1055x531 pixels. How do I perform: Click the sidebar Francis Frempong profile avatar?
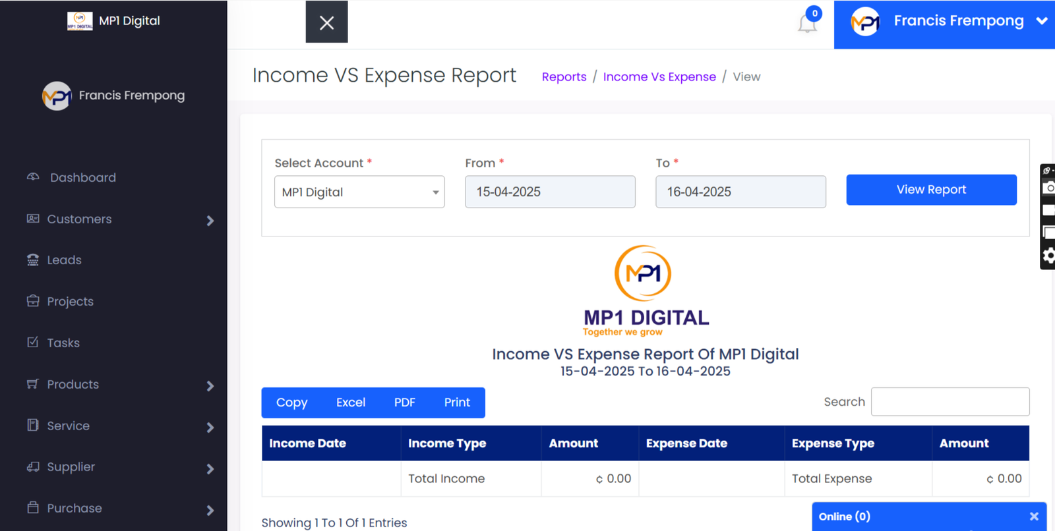click(x=57, y=96)
